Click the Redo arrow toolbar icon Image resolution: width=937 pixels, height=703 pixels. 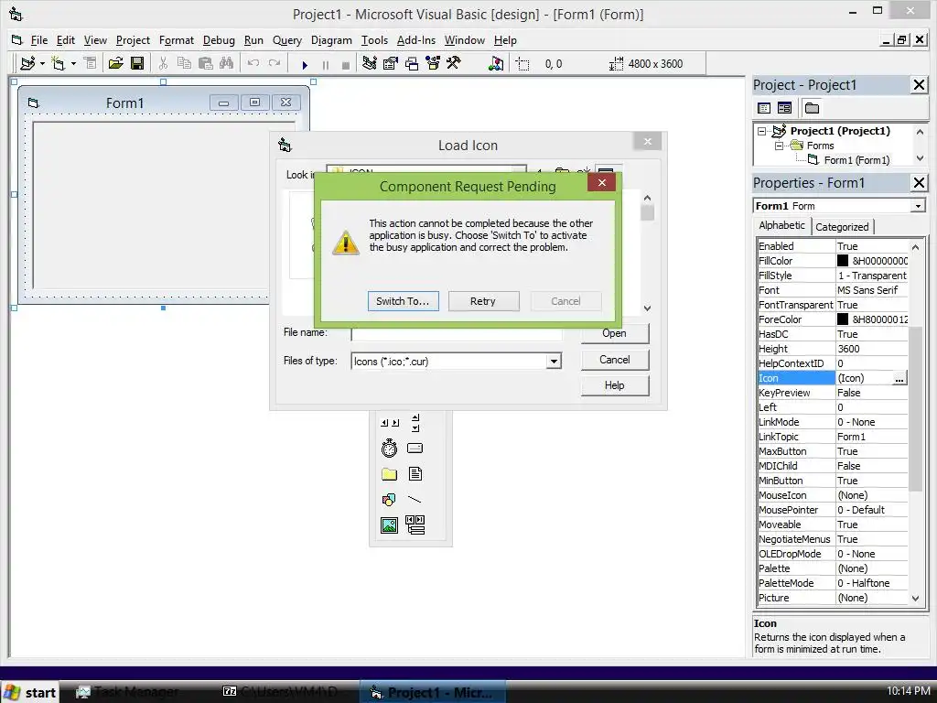275,63
